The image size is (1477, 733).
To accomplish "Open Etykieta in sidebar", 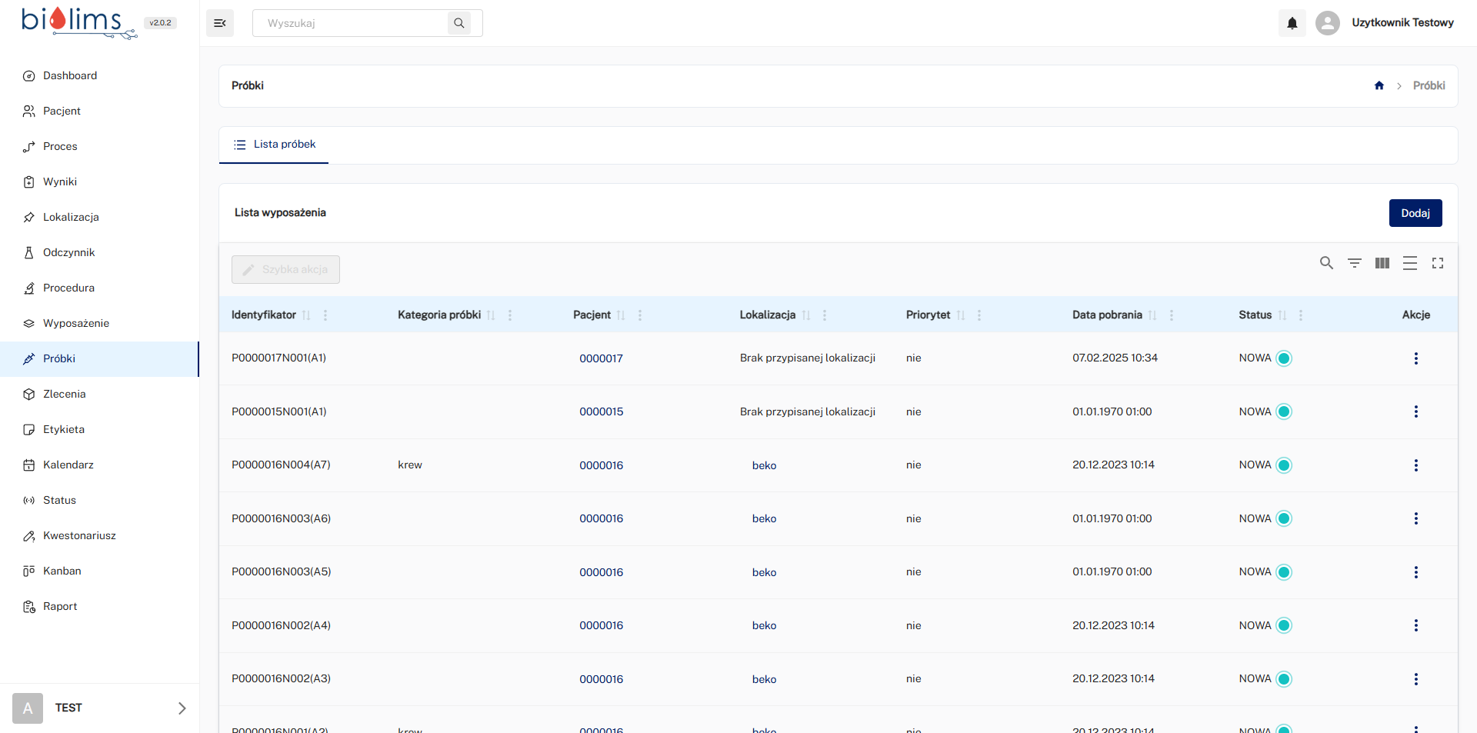I will (99, 429).
